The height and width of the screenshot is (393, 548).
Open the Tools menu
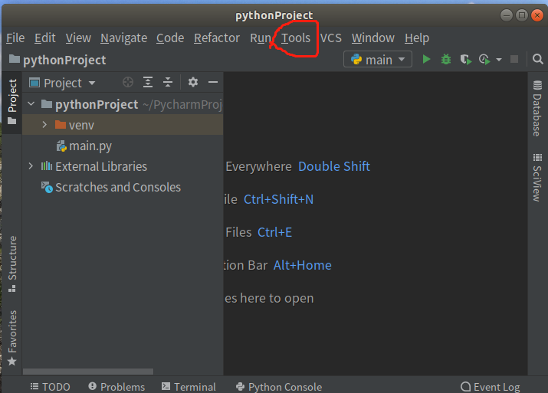point(296,38)
